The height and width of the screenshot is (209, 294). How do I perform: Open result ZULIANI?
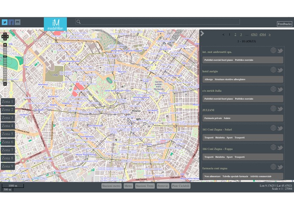pos(208,110)
